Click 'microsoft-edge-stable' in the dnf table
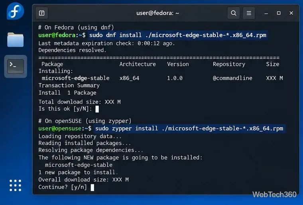This screenshot has width=303, height=205. point(76,78)
